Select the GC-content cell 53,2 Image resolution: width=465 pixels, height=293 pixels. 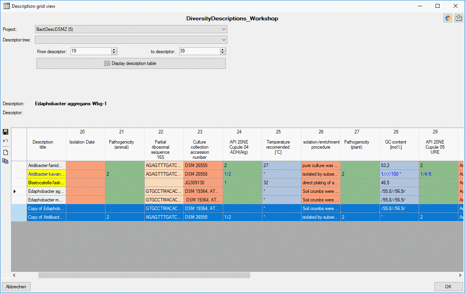[399, 165]
